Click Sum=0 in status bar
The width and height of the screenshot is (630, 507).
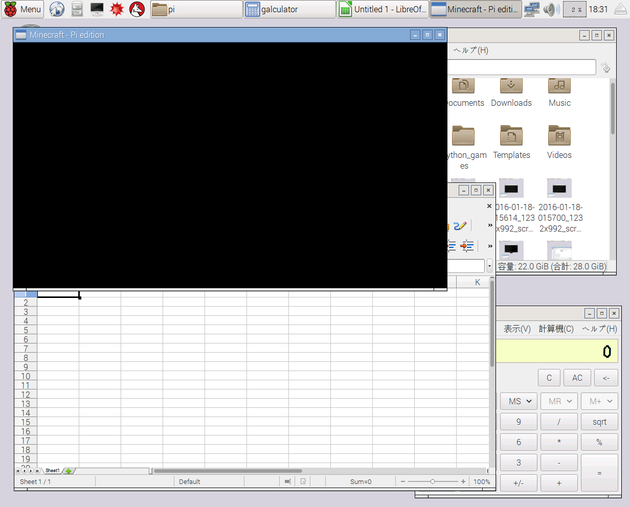pyautogui.click(x=361, y=481)
